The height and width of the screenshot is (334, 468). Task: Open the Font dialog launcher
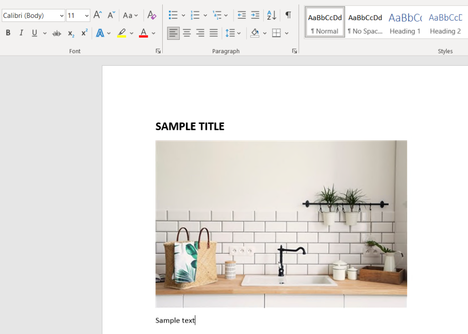click(x=158, y=51)
